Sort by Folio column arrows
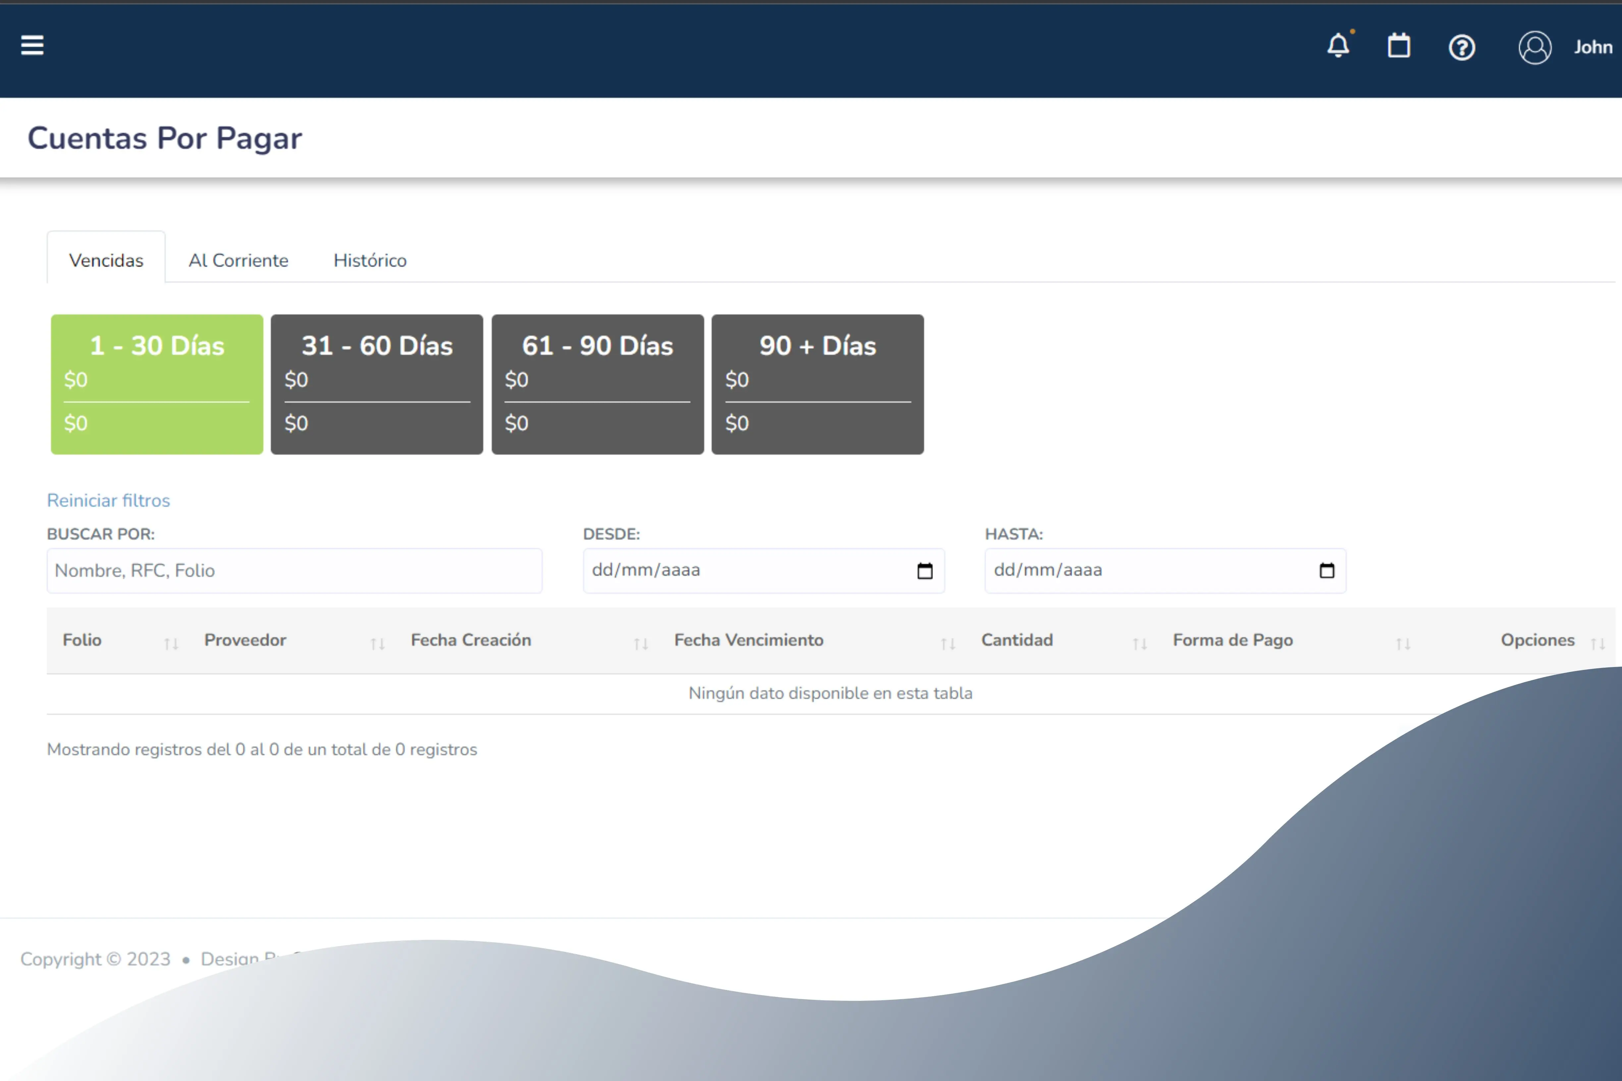The image size is (1622, 1081). click(x=172, y=643)
